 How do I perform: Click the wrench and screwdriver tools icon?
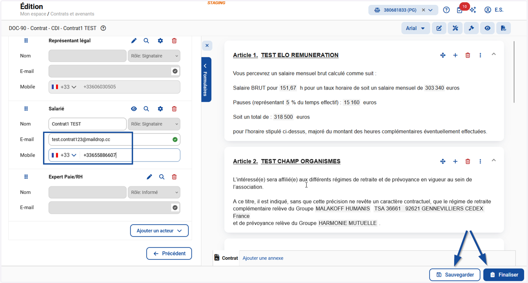click(455, 28)
